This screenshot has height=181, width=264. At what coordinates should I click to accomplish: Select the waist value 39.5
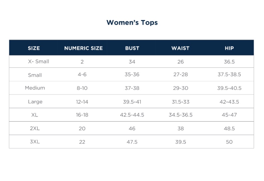pos(181,142)
